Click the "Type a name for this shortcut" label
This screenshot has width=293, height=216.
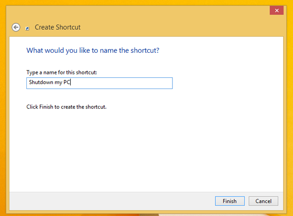(62, 72)
